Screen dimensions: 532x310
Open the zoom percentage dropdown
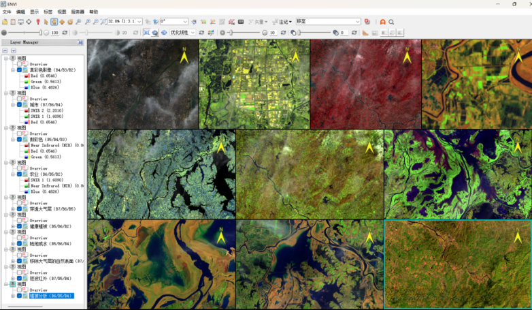click(x=139, y=22)
